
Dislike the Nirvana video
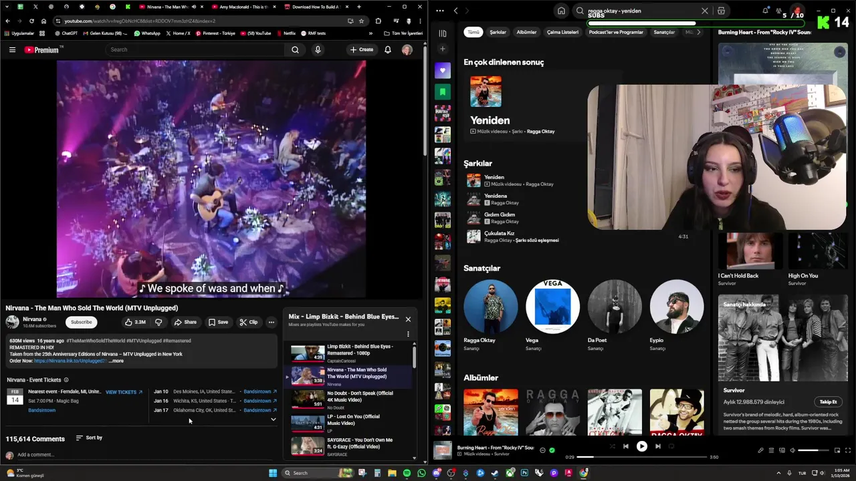[158, 322]
